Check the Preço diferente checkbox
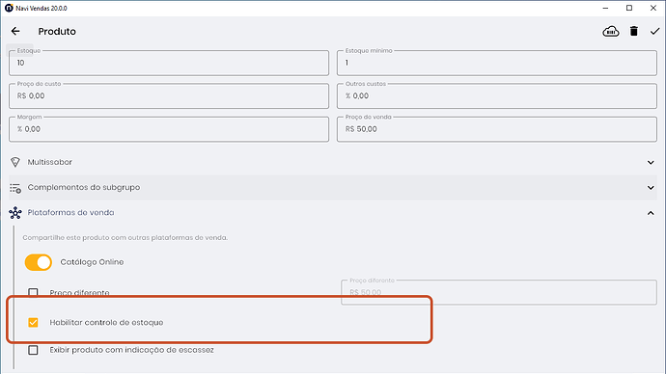The image size is (666, 374). click(x=33, y=292)
